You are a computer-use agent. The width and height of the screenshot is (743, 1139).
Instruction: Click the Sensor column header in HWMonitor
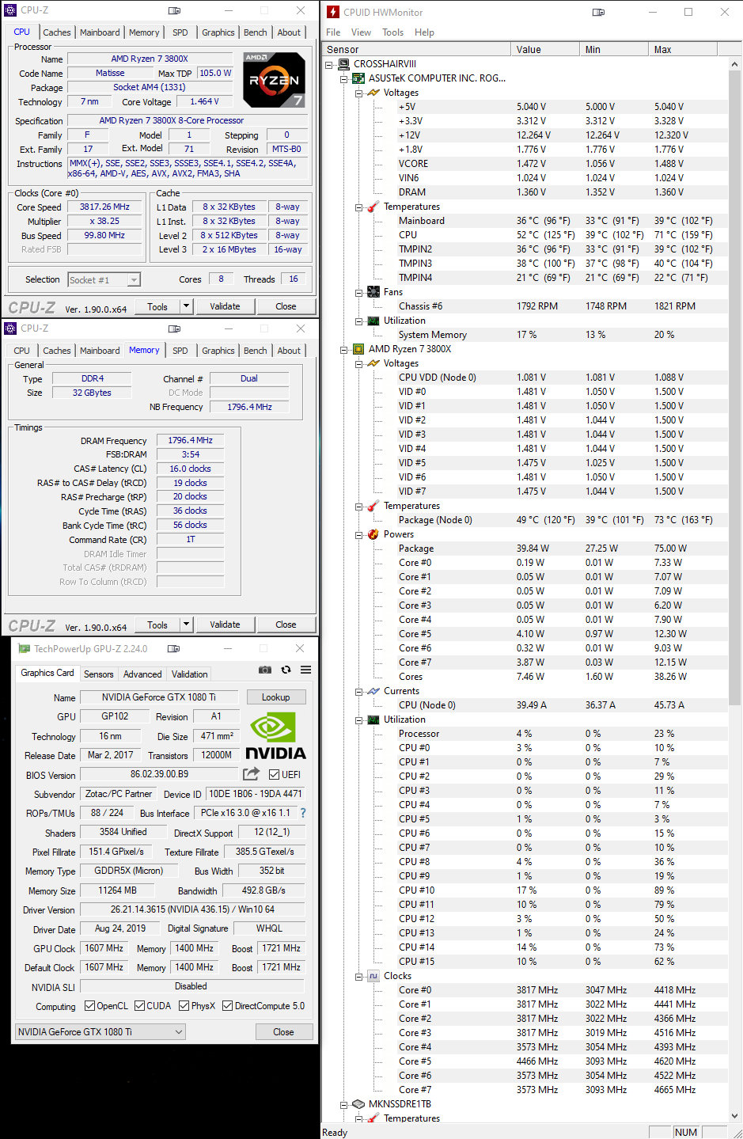click(x=417, y=49)
